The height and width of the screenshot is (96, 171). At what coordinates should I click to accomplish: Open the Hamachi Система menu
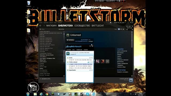point(69,50)
